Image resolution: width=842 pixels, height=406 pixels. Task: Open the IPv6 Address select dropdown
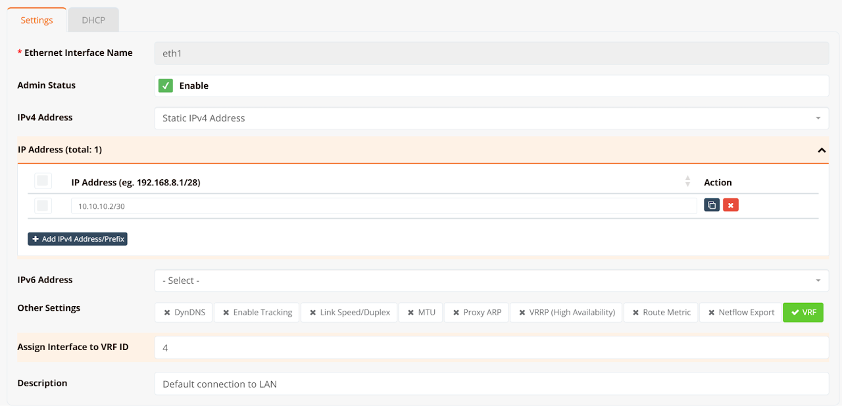pos(491,281)
